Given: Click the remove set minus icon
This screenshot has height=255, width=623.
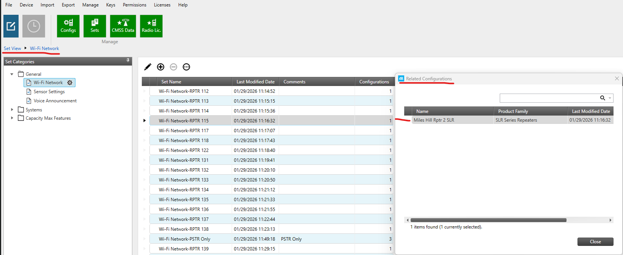Looking at the screenshot, I should [x=173, y=67].
